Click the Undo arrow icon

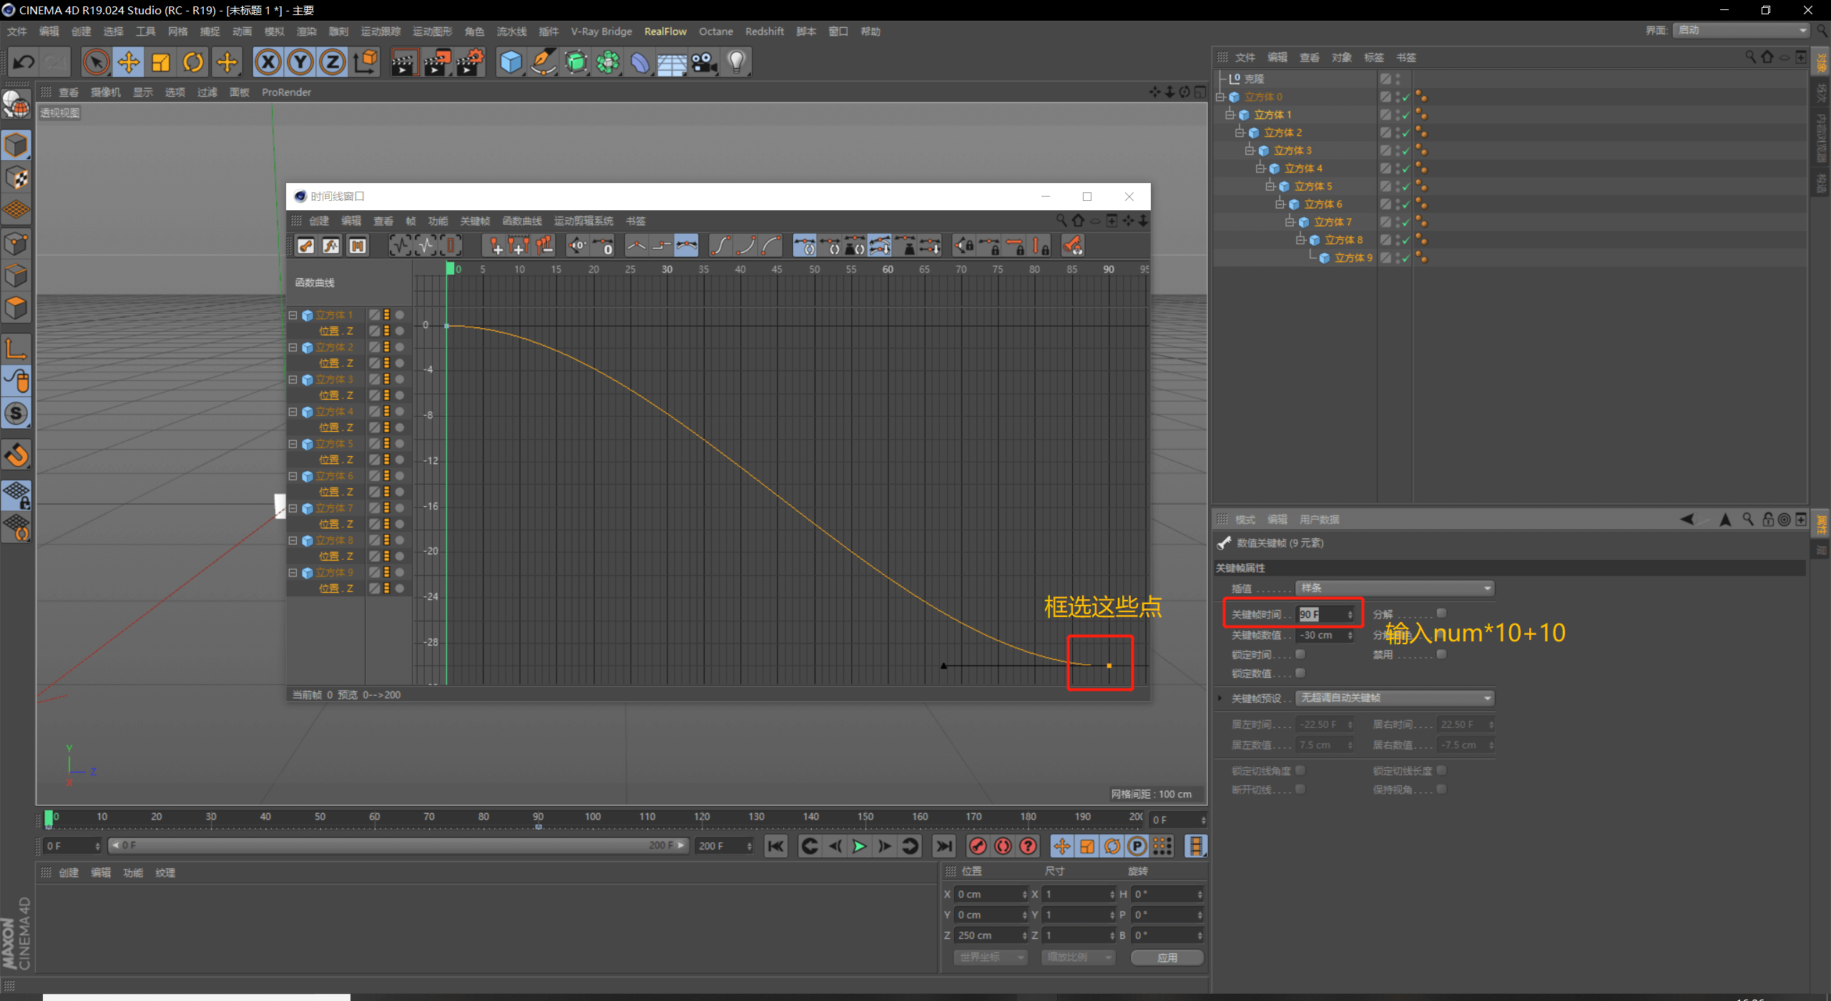click(24, 62)
